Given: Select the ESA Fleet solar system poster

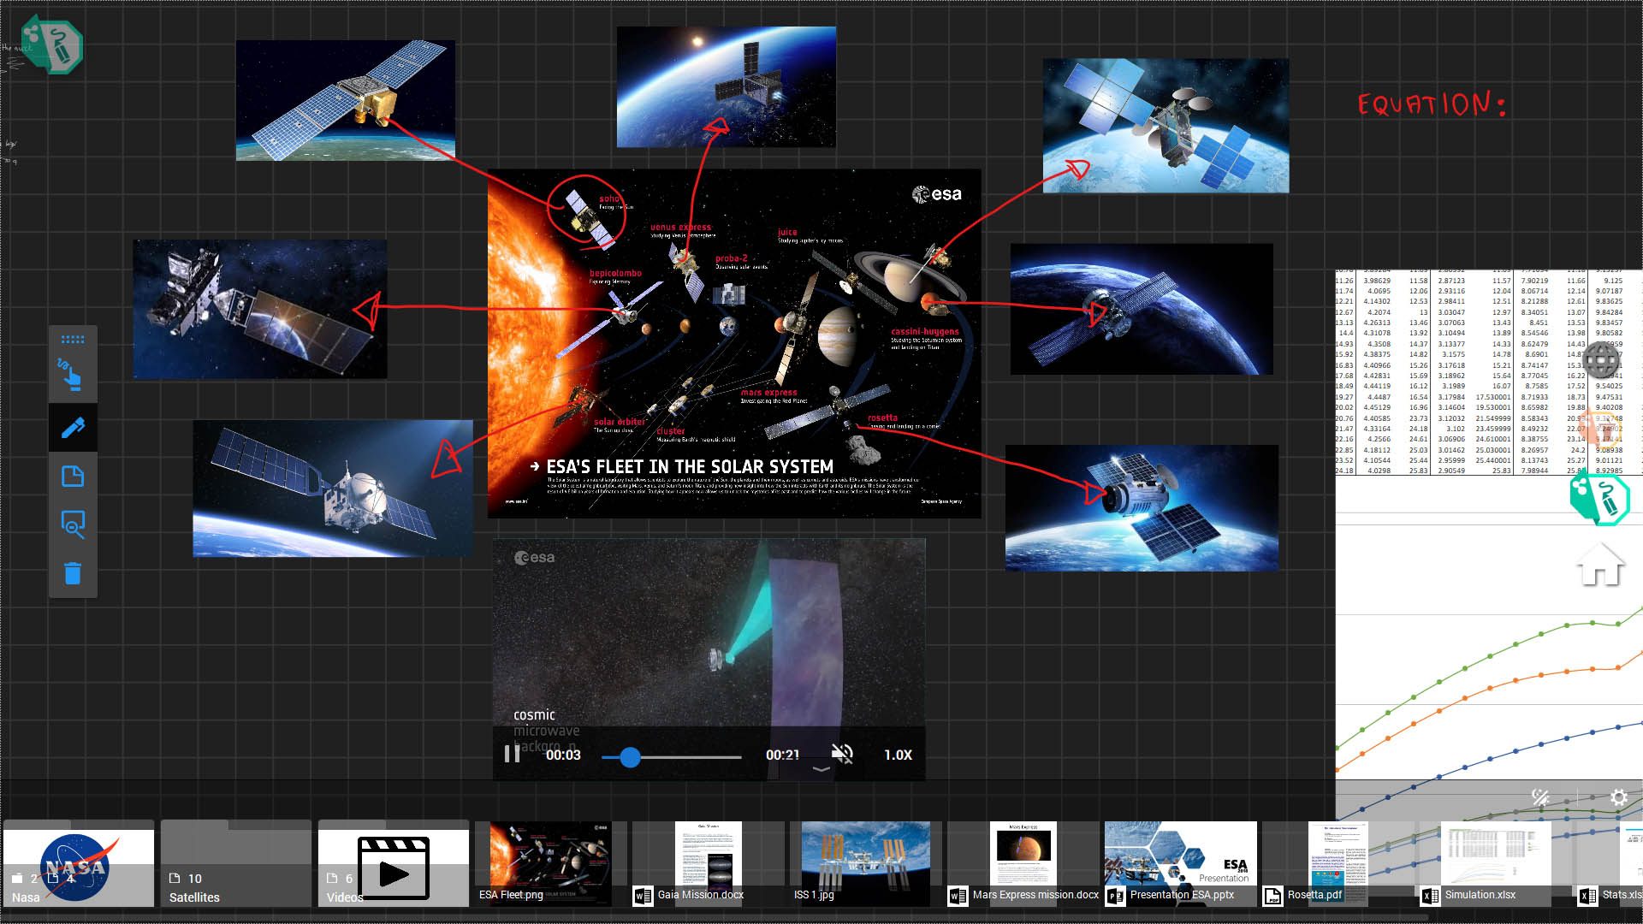Looking at the screenshot, I should coord(734,344).
